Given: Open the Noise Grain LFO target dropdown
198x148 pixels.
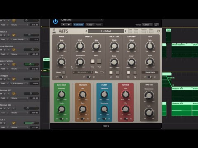Looking at the screenshot, I should [150, 72].
